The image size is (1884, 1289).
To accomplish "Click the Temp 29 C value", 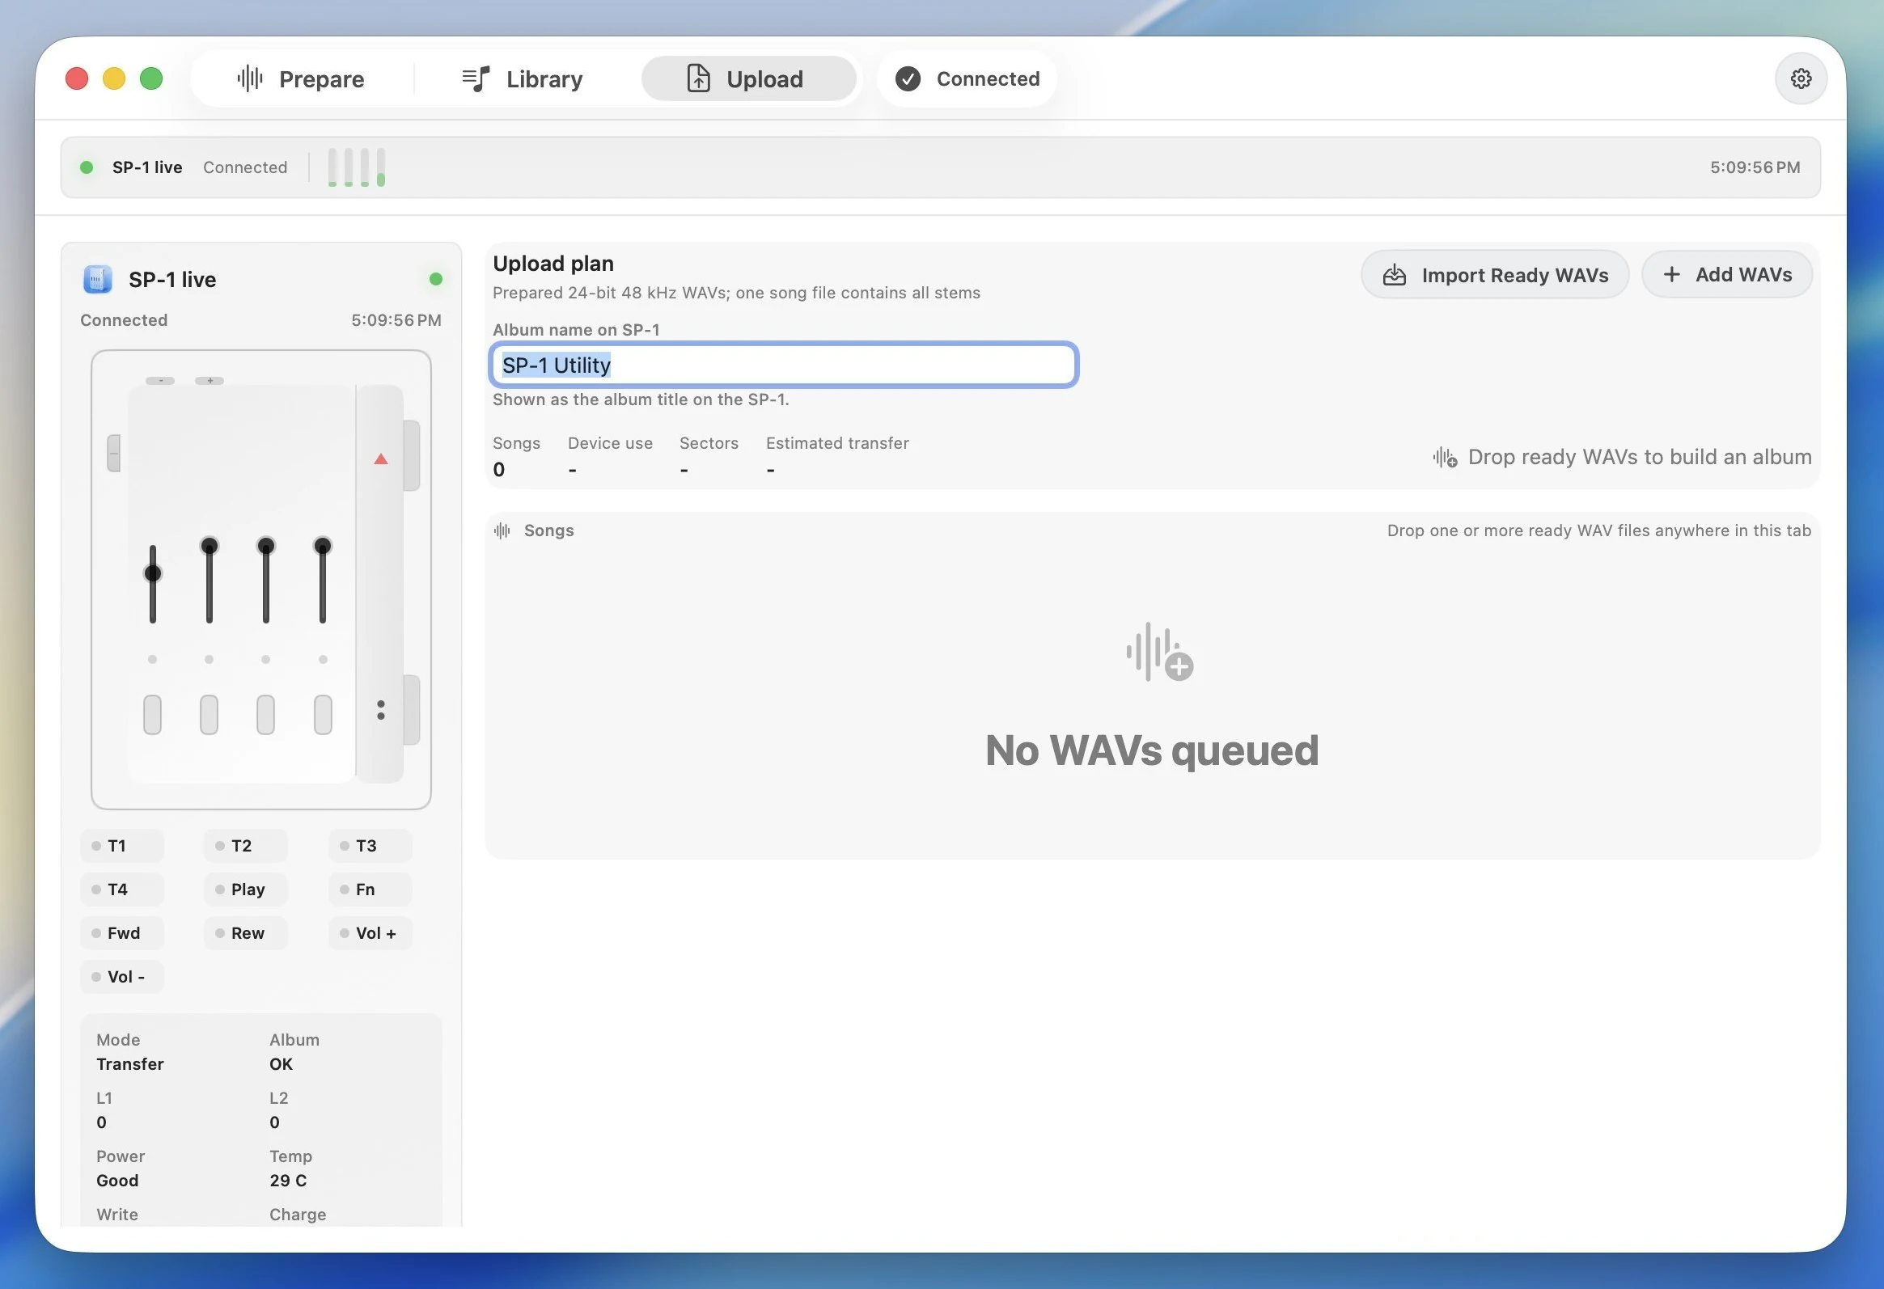I will (x=289, y=1181).
